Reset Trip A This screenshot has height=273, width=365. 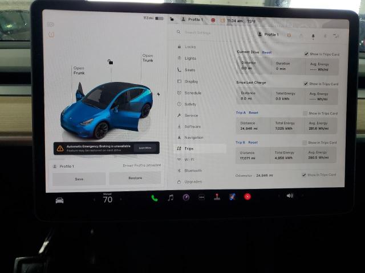tap(253, 113)
